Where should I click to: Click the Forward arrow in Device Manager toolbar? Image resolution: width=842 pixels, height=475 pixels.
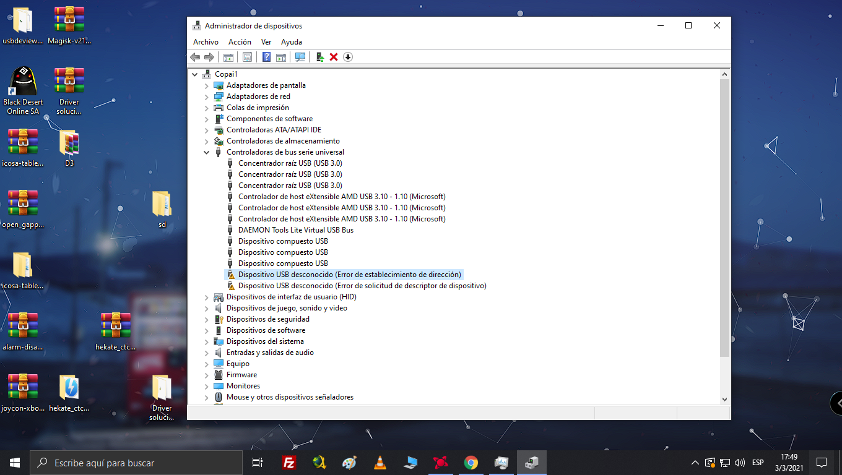(209, 57)
